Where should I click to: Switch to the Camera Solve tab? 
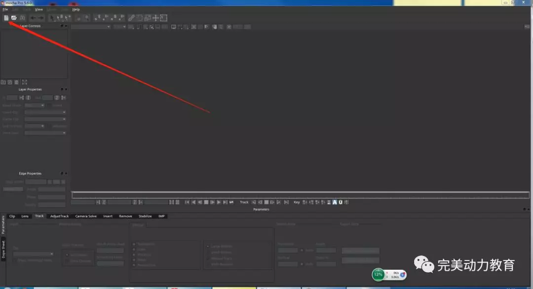click(86, 216)
